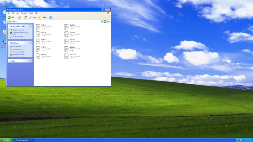Click the first yellow icon in system tray
Viewport: 253px width, 142px height.
238,140
